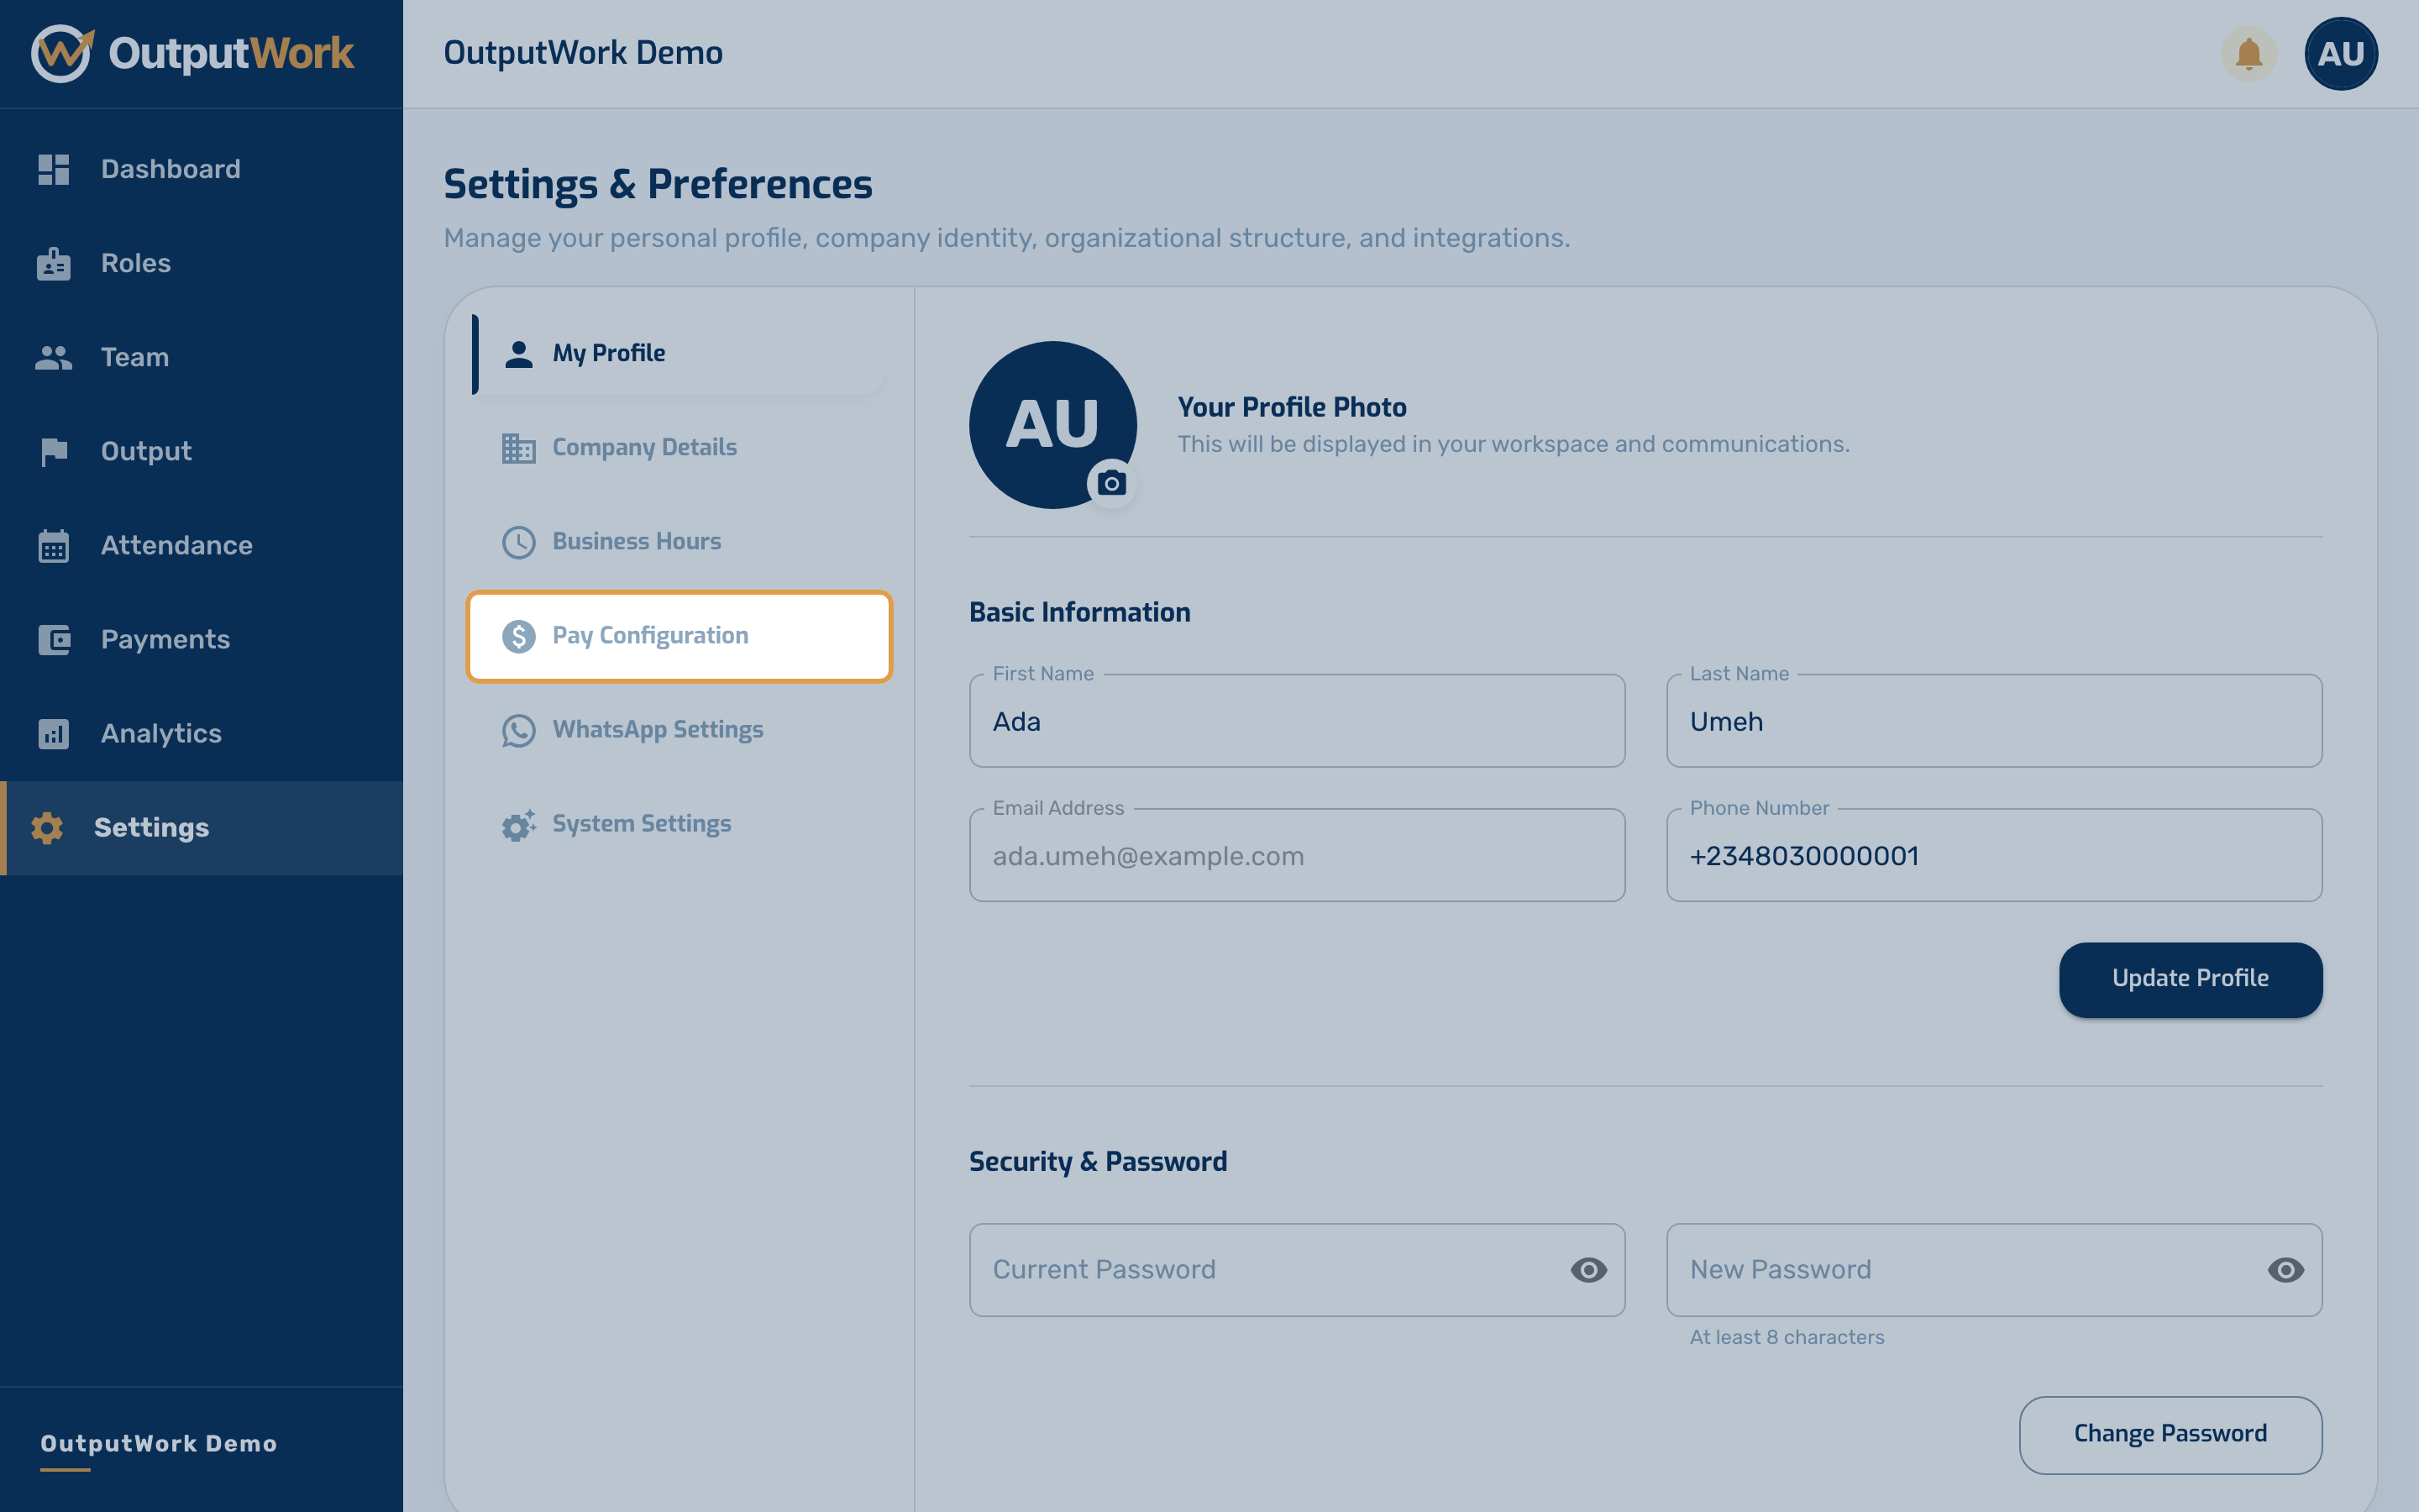Click the notification bell icon
Image resolution: width=2419 pixels, height=1512 pixels.
tap(2248, 54)
